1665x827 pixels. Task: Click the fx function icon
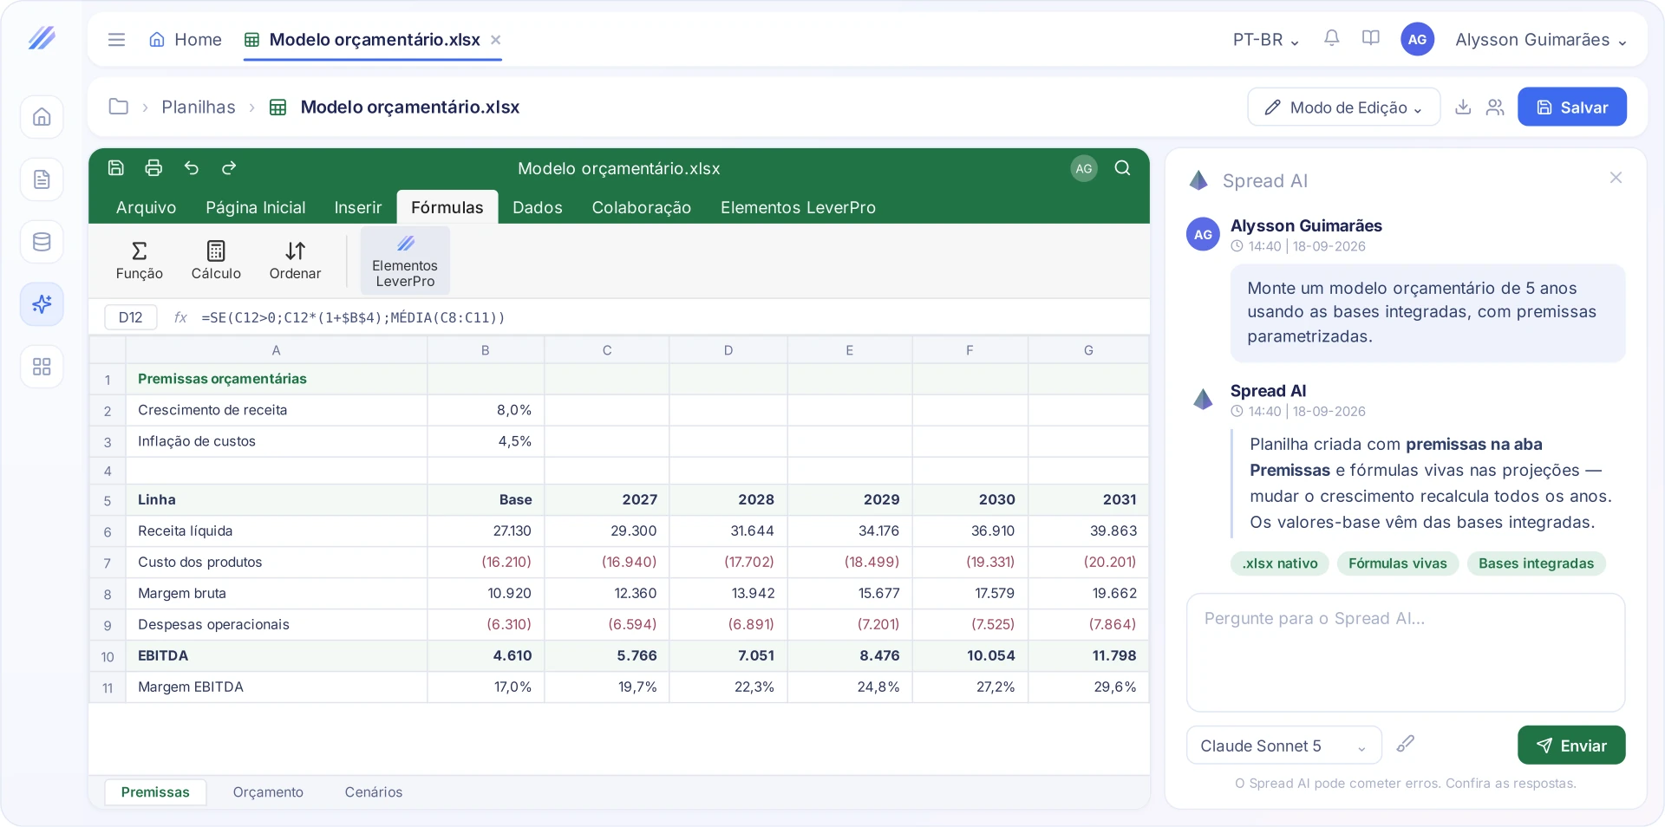180,317
